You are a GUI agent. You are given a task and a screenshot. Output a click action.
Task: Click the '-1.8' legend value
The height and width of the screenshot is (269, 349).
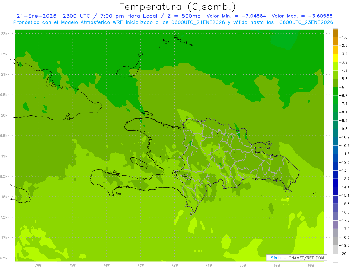click(x=343, y=37)
